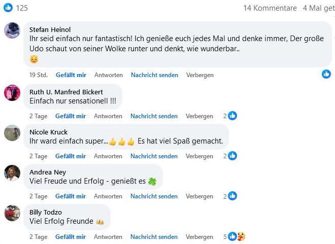Image resolution: width=335 pixels, height=244 pixels.
Task: Reply to Ruth U. Manfred Bickert via Antworten
Action: pyautogui.click(x=108, y=116)
